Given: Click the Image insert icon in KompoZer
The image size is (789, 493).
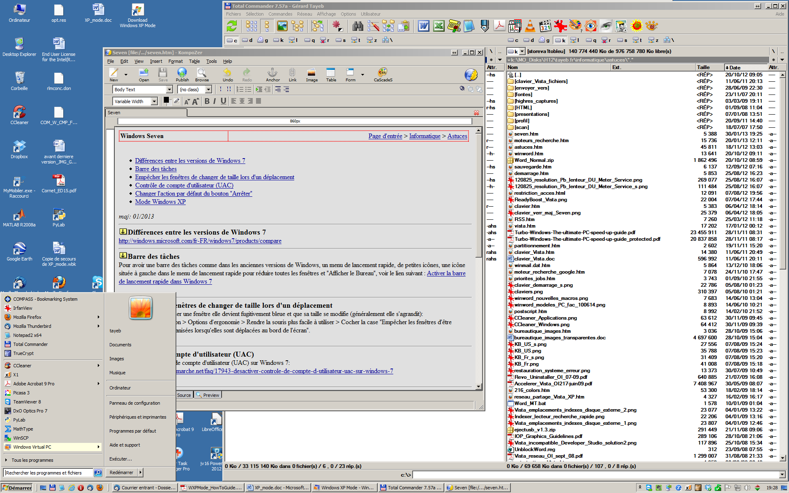Looking at the screenshot, I should [x=311, y=75].
